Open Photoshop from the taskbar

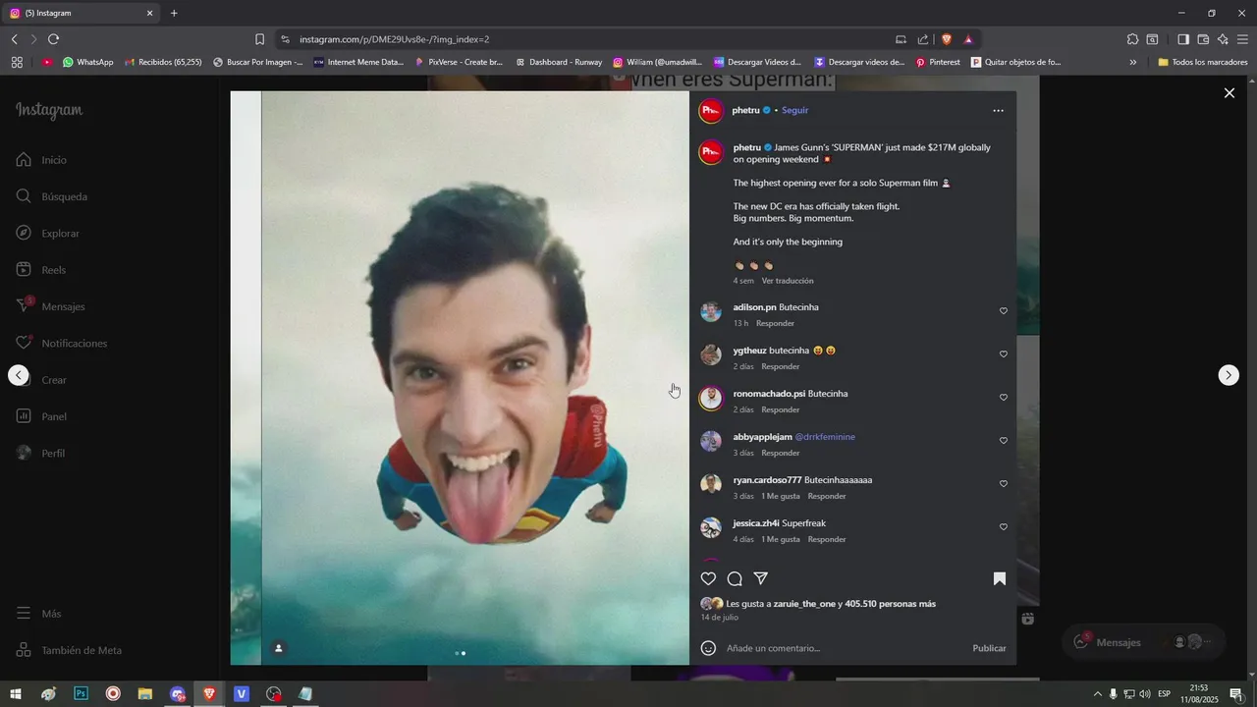pos(82,694)
